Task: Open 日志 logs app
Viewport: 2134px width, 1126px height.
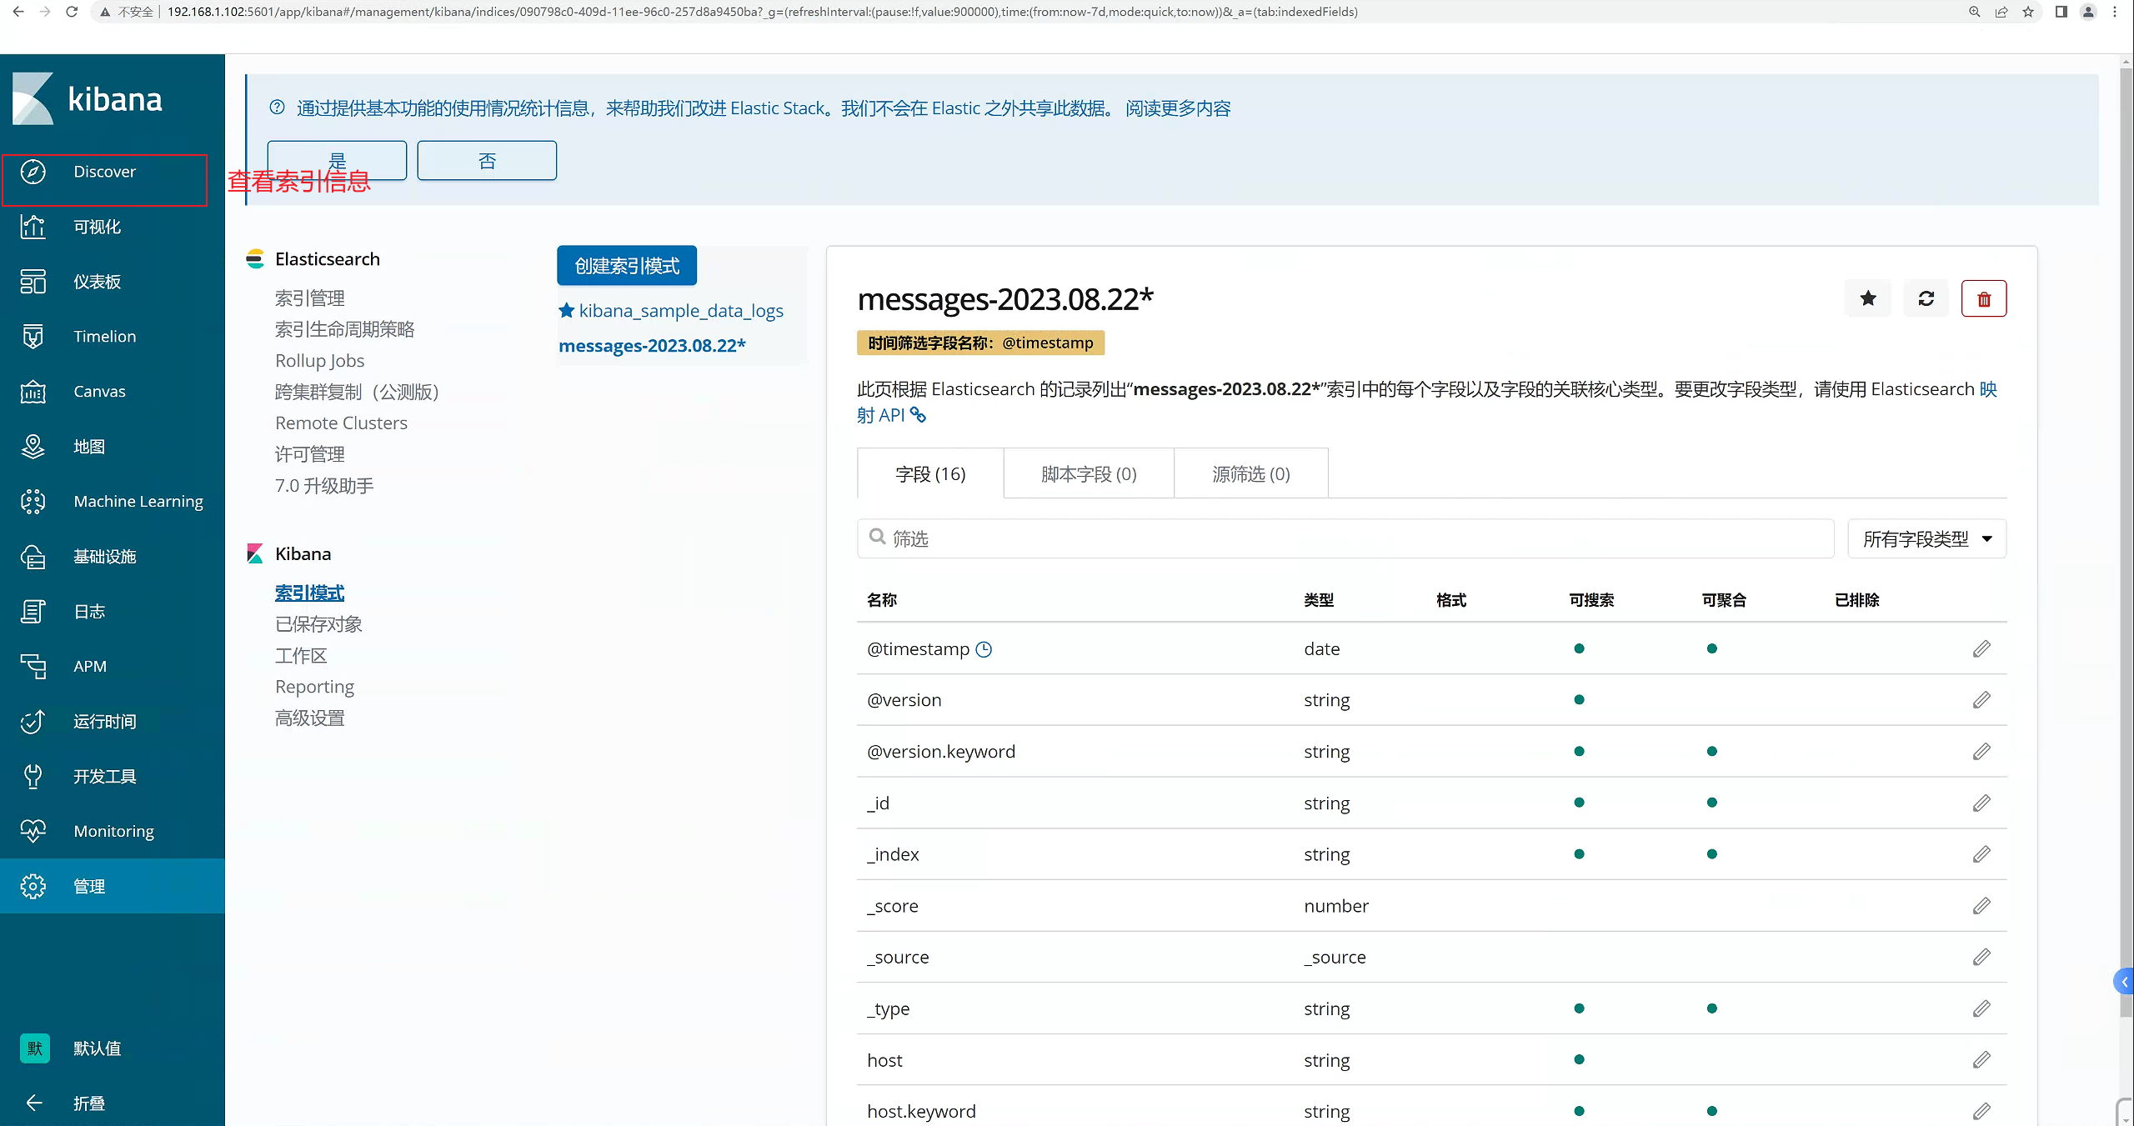Action: [89, 612]
